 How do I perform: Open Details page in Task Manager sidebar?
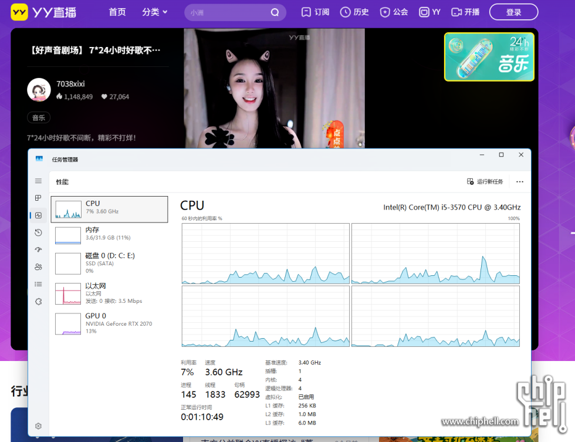38,284
